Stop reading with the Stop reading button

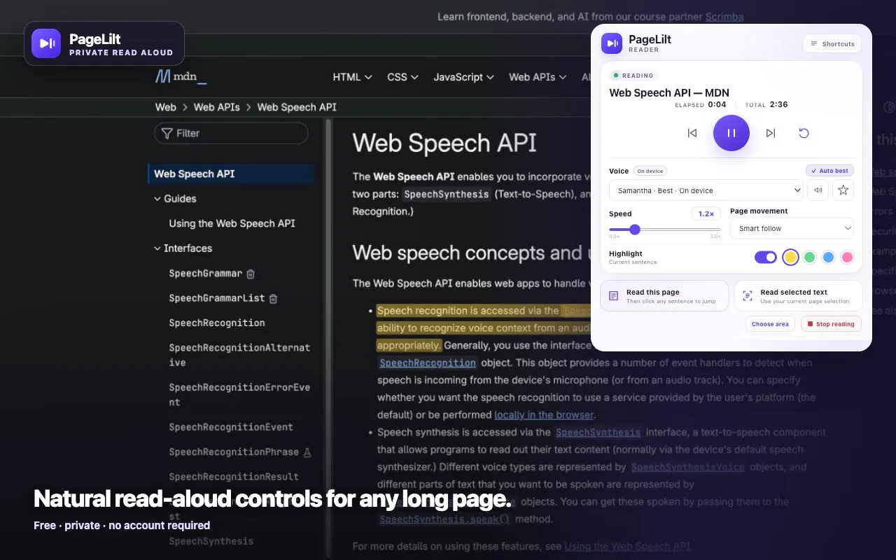pos(831,324)
